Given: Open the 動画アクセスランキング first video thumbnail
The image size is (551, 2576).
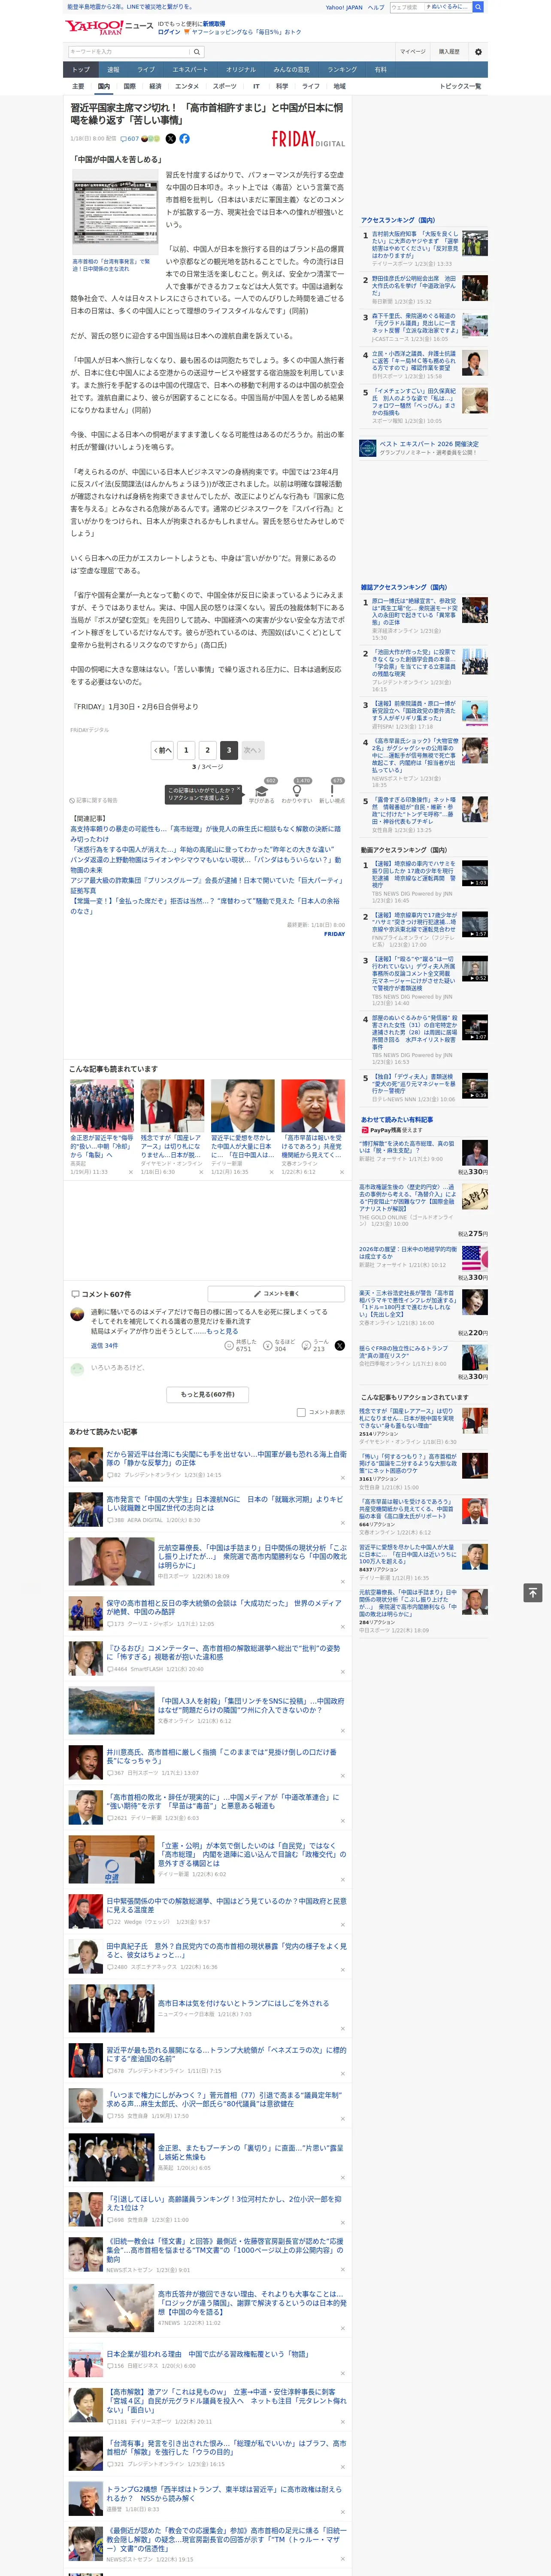Looking at the screenshot, I should pyautogui.click(x=475, y=873).
